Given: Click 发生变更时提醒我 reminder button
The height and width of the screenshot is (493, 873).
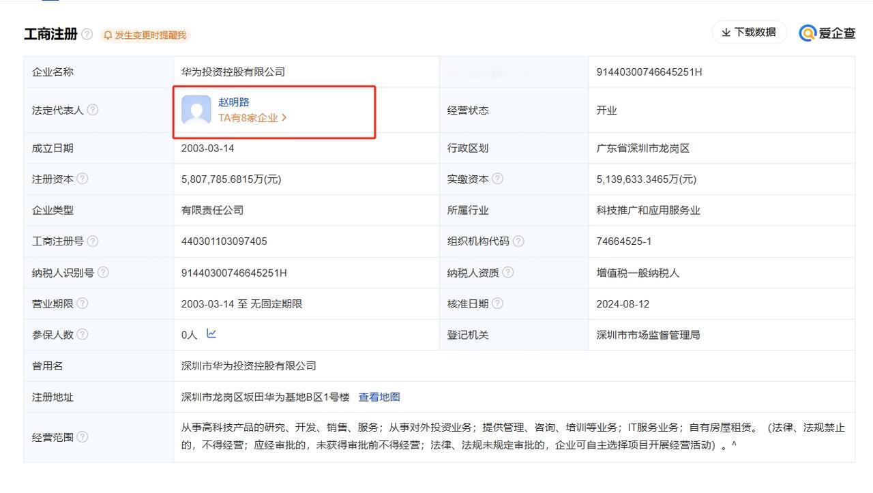Looking at the screenshot, I should 145,35.
